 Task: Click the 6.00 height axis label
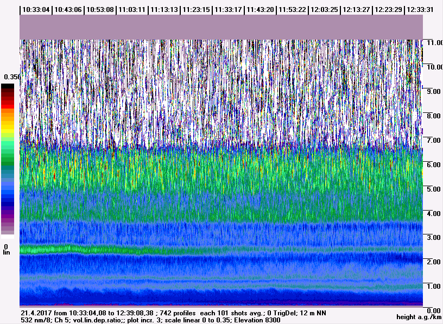pyautogui.click(x=434, y=164)
